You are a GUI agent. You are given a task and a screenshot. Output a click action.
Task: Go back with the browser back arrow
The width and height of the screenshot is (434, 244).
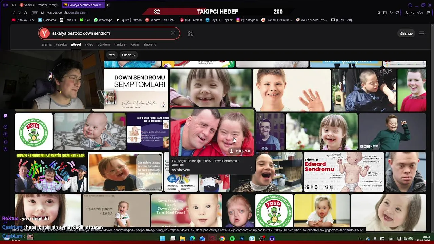(x=14, y=13)
